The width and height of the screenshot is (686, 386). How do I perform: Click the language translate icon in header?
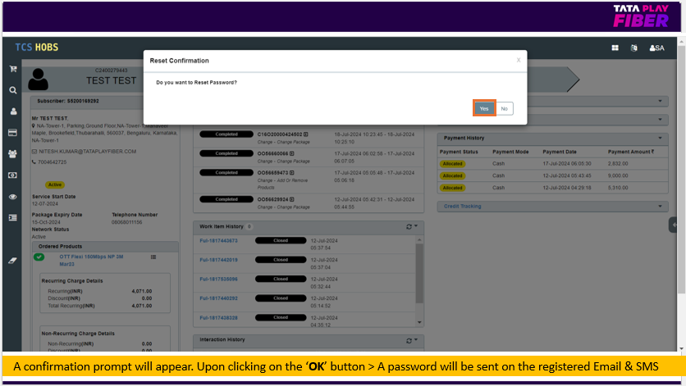click(634, 48)
